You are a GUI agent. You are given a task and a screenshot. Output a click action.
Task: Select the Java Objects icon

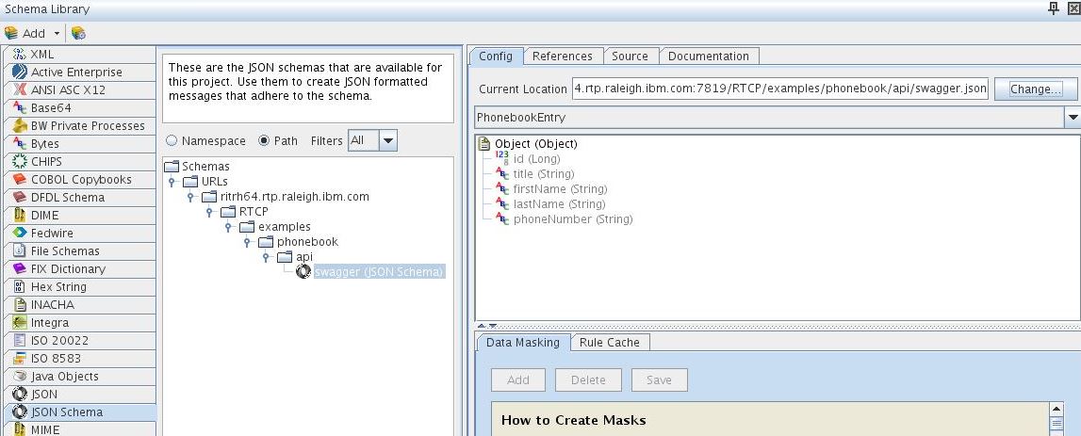pyautogui.click(x=19, y=376)
